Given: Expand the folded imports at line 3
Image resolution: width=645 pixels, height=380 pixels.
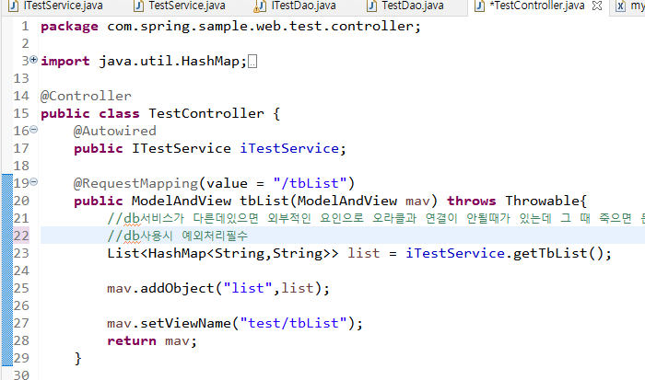Looking at the screenshot, I should [x=34, y=60].
